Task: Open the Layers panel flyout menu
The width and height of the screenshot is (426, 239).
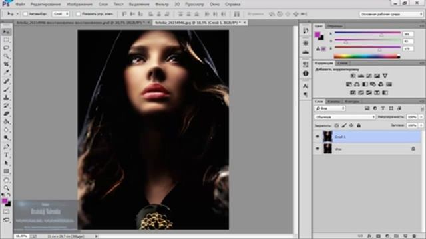Action: 421,101
